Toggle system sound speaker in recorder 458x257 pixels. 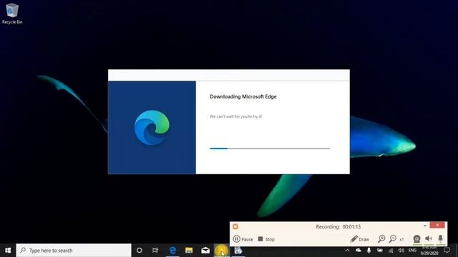click(x=429, y=238)
